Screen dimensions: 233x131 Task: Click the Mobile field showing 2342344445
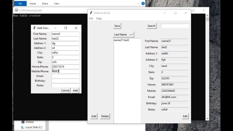(x=175, y=91)
